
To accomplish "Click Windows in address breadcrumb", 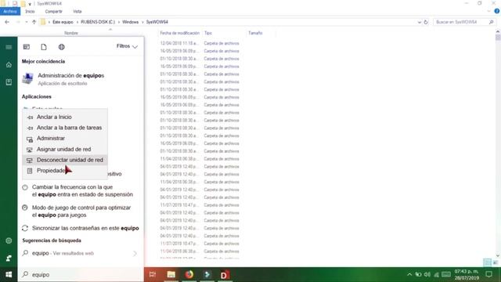I will click(x=131, y=22).
